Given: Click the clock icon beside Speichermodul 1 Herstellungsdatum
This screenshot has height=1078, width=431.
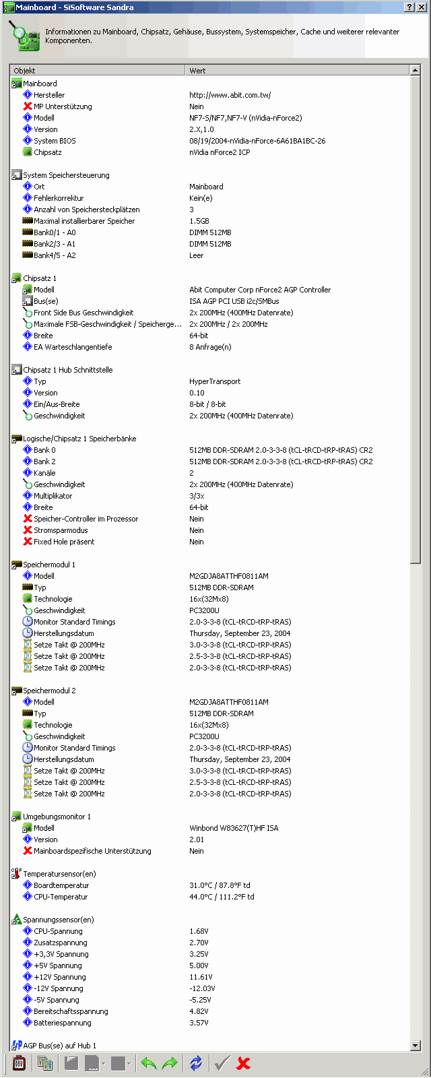Looking at the screenshot, I should point(28,633).
